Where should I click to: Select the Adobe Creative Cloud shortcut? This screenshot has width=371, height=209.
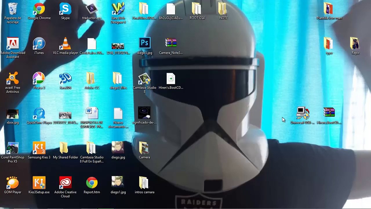65,183
